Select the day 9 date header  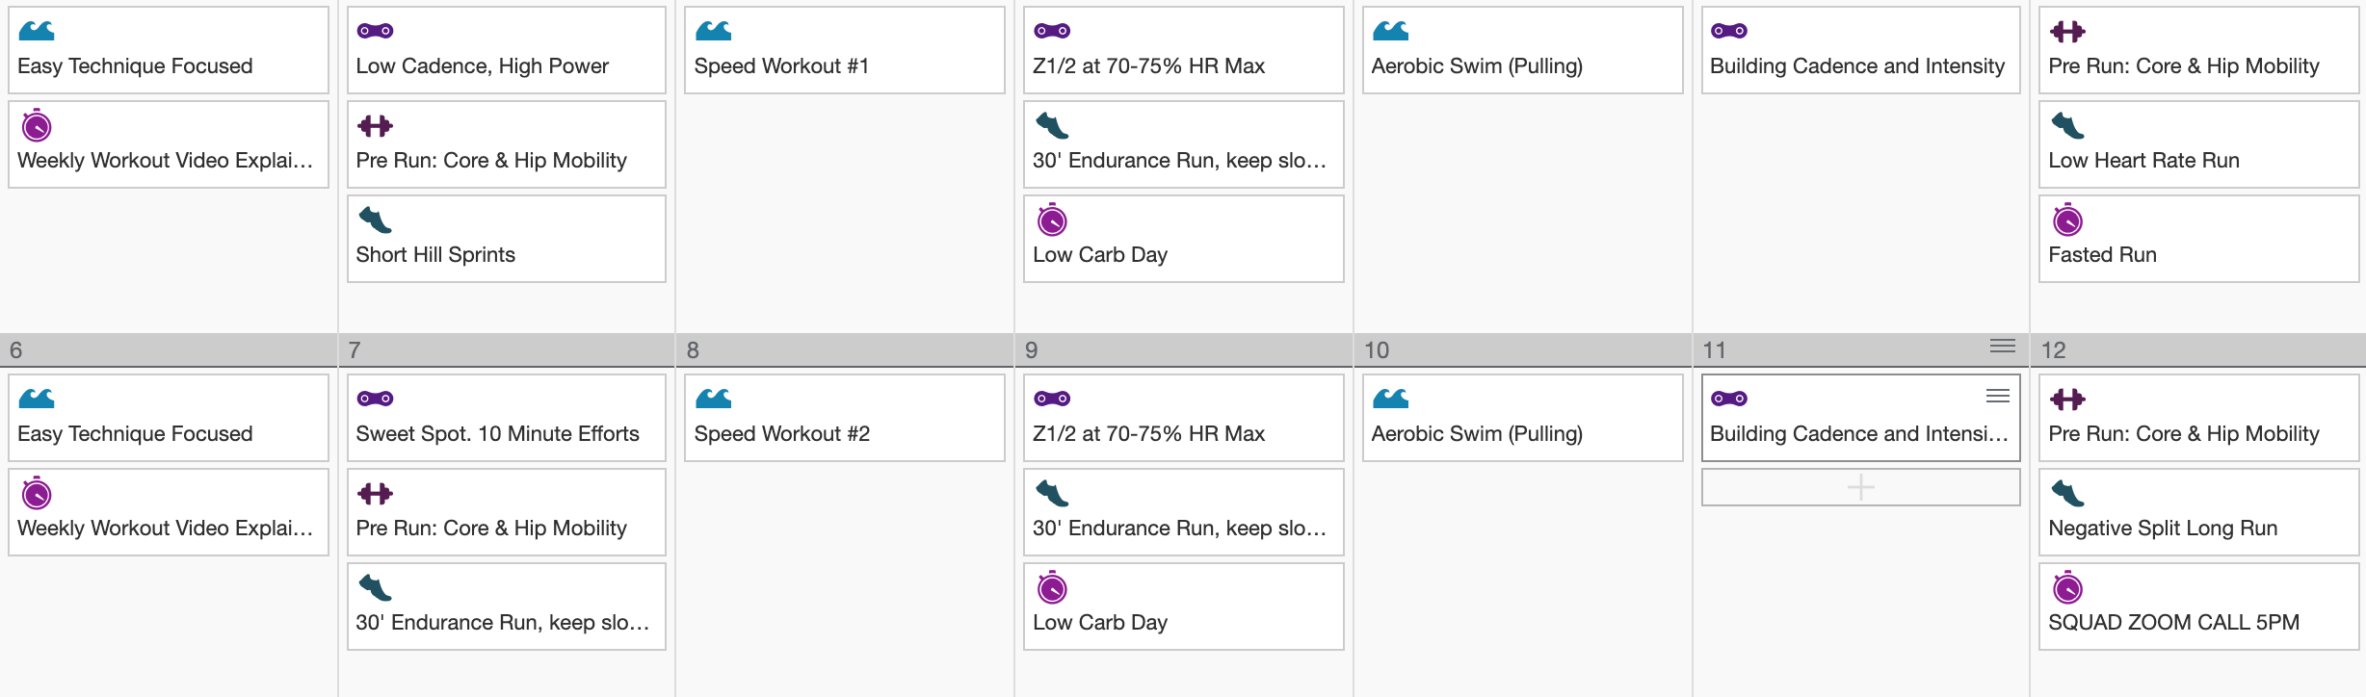click(1183, 350)
